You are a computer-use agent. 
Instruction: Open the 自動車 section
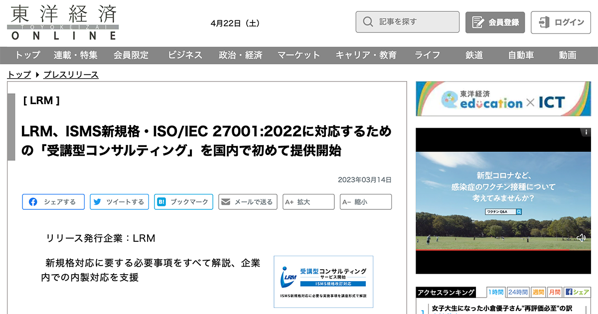point(521,55)
